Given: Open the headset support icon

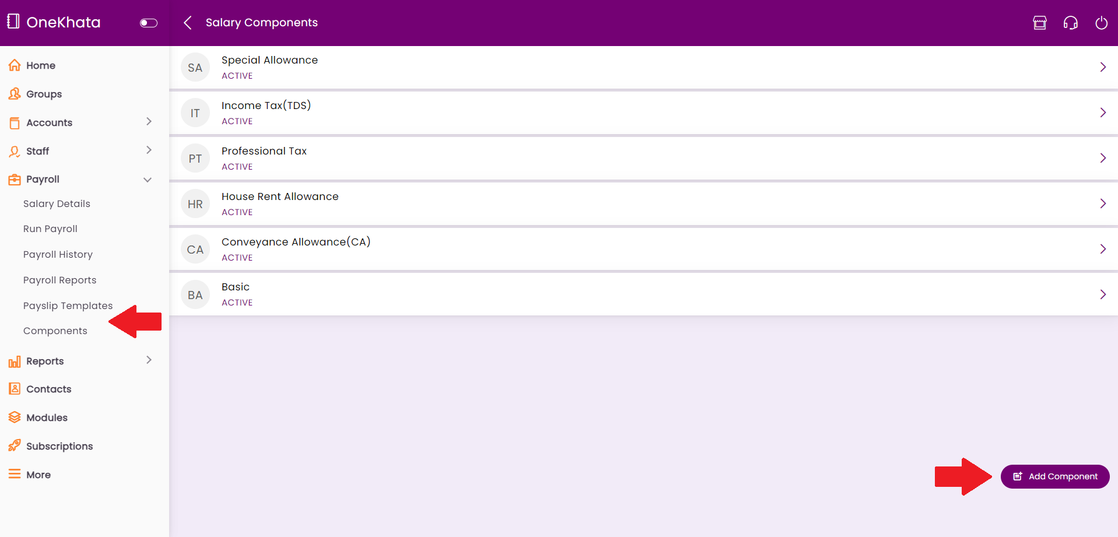Looking at the screenshot, I should [x=1071, y=23].
